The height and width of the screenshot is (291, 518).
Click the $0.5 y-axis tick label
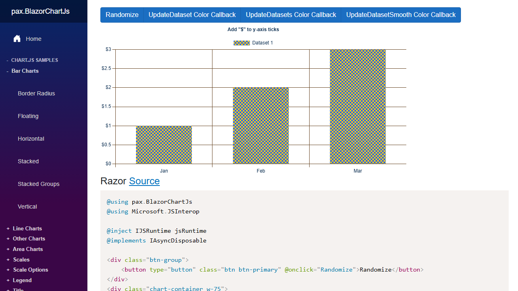tap(106, 145)
